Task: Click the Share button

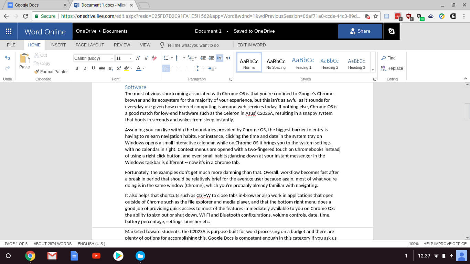Action: coord(360,31)
